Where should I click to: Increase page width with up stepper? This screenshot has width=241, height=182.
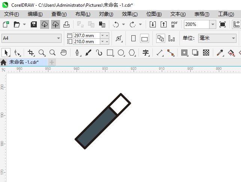(x=107, y=36)
